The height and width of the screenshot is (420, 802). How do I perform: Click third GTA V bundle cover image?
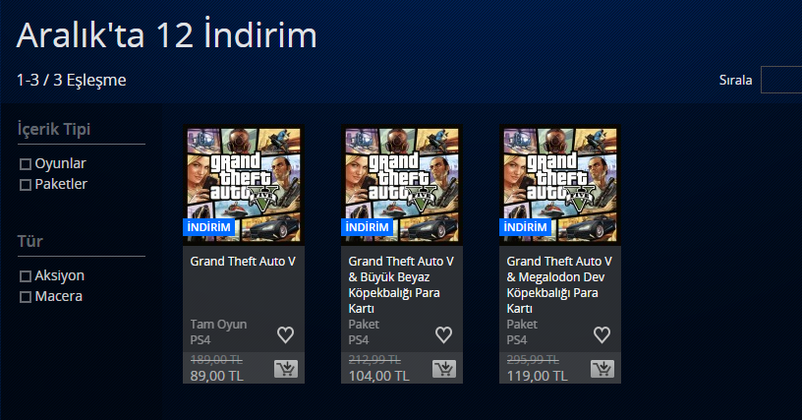tap(560, 185)
